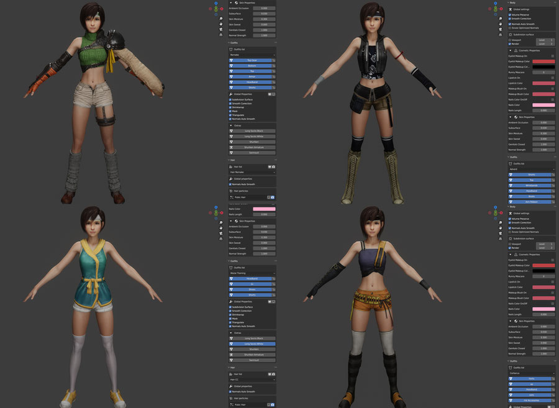Image resolution: width=559 pixels, height=408 pixels.
Task: Uncheck Triangulate in Remake panel
Action: point(230,115)
